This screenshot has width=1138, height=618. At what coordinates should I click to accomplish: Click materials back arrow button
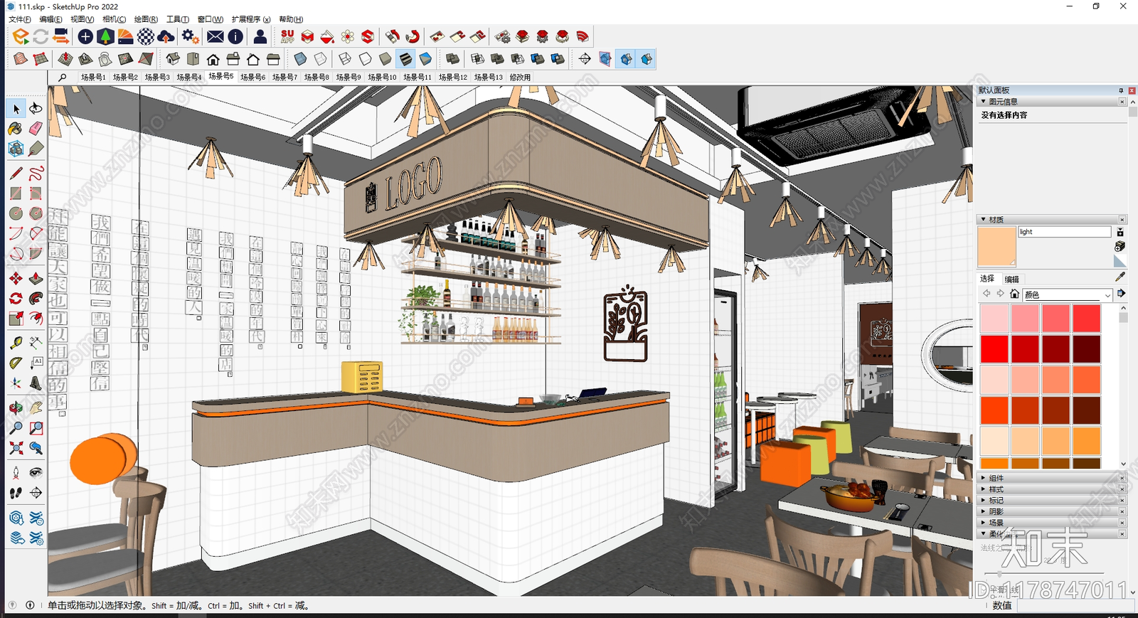(x=987, y=294)
